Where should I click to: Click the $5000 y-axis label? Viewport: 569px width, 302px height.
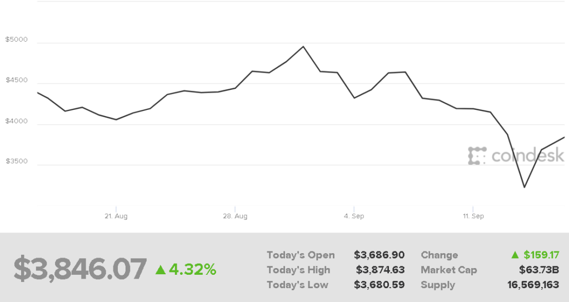(16, 39)
